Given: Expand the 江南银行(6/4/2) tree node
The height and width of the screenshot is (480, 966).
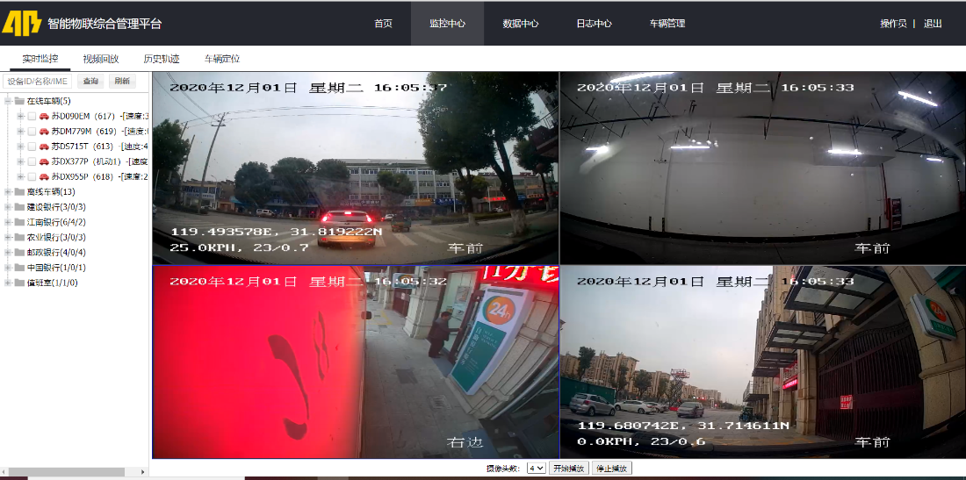Looking at the screenshot, I should click(x=8, y=222).
